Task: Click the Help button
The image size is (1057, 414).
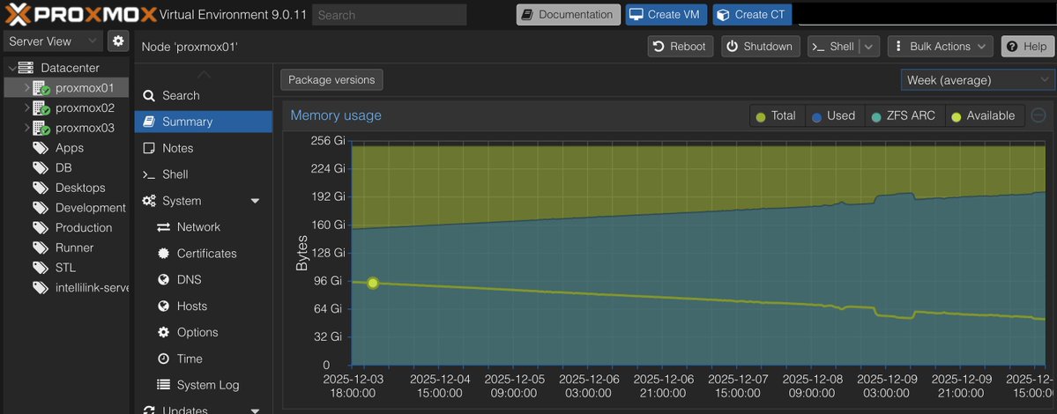Action: click(x=1027, y=47)
